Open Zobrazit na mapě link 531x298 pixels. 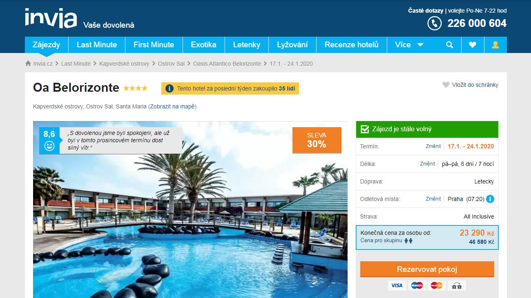pos(172,106)
